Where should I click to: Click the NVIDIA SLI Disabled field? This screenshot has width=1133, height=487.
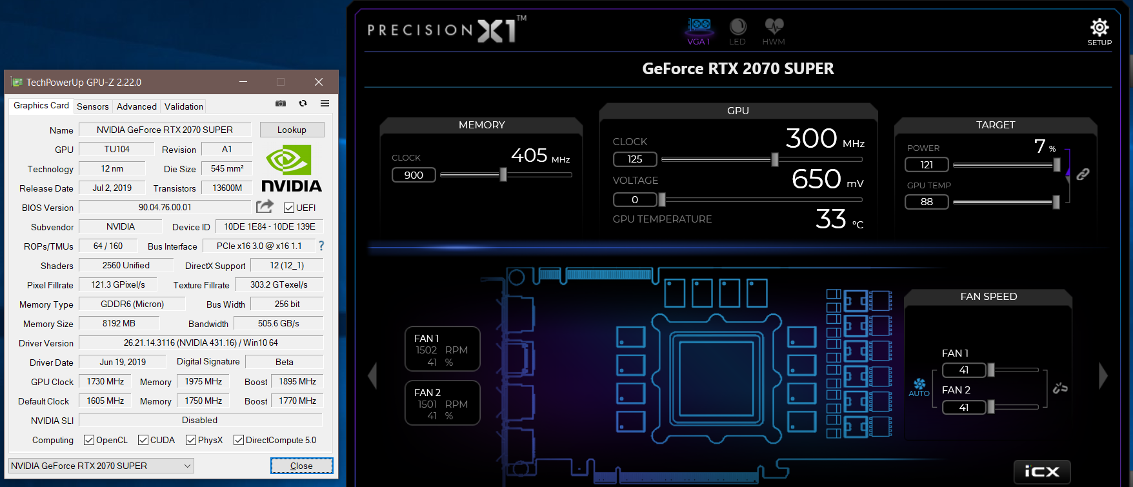click(x=200, y=420)
